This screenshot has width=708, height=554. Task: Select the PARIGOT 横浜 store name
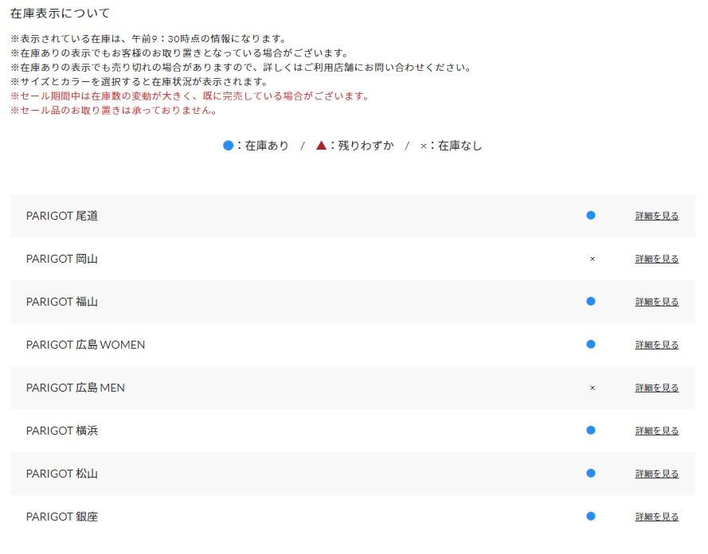pos(62,431)
